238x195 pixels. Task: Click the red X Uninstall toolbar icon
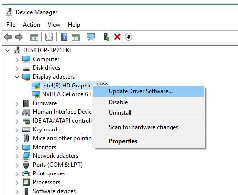click(117, 37)
